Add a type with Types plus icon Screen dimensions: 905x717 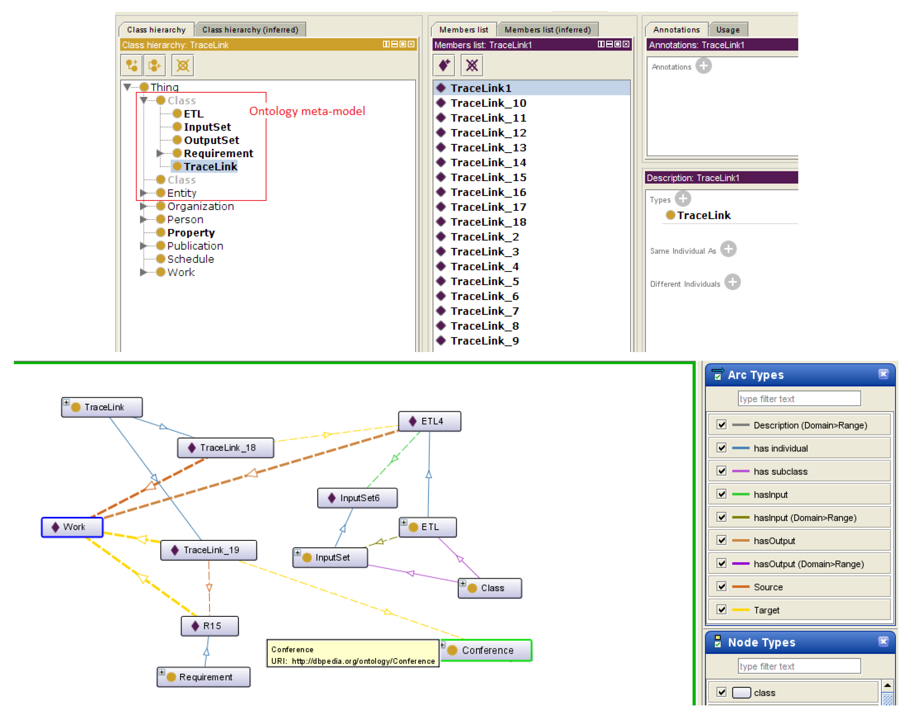click(682, 199)
